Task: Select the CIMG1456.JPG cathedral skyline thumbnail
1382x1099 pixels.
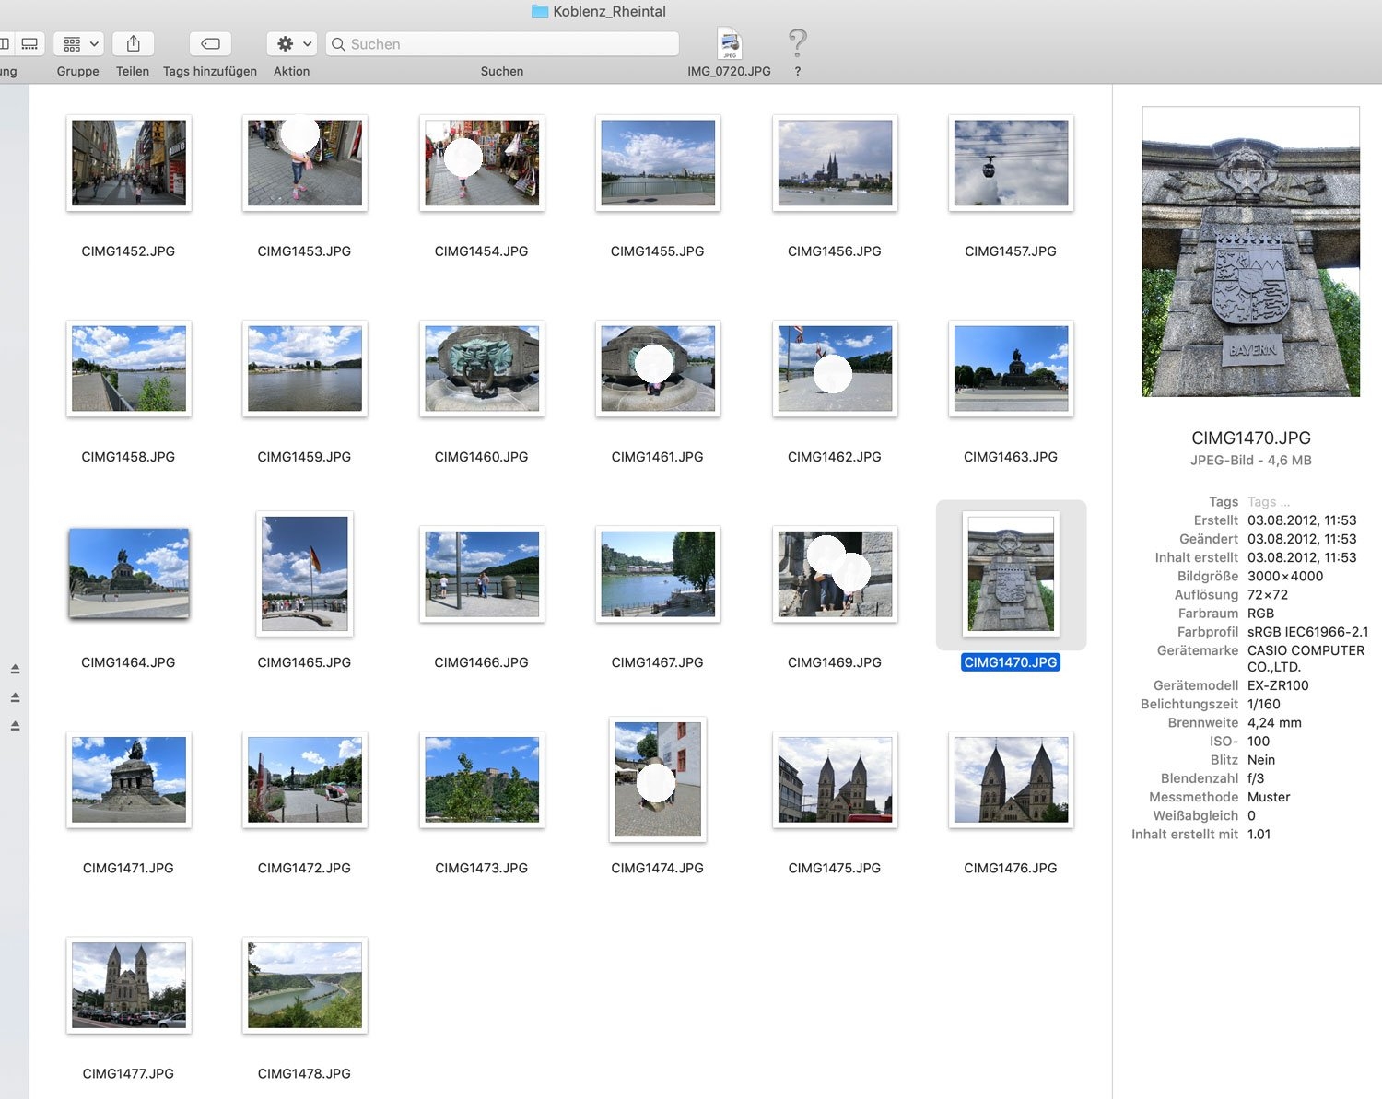Action: 835,163
